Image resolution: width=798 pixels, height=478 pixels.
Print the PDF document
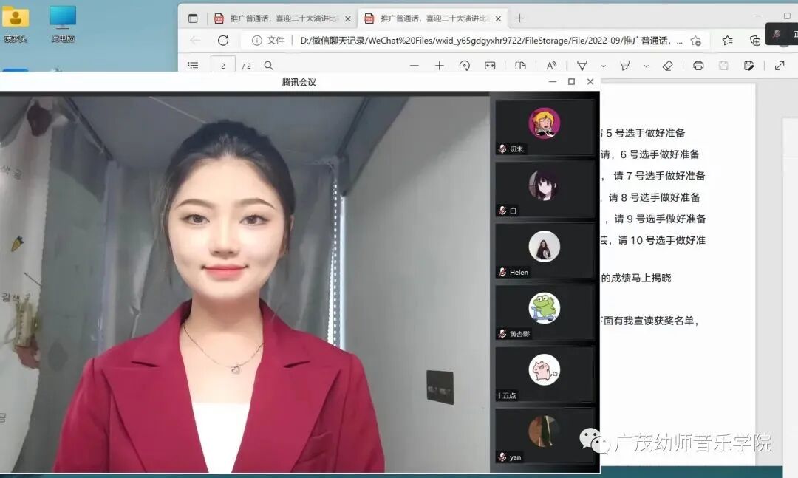pyautogui.click(x=698, y=66)
